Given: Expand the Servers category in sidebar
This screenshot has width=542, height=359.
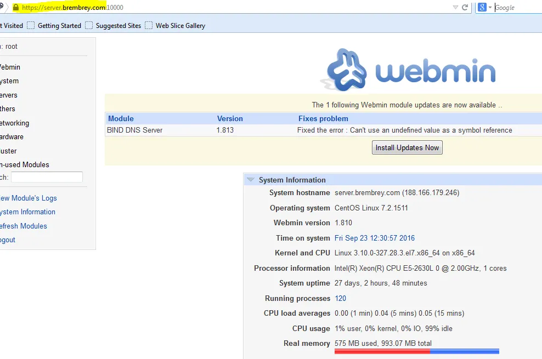Looking at the screenshot, I should click(9, 95).
